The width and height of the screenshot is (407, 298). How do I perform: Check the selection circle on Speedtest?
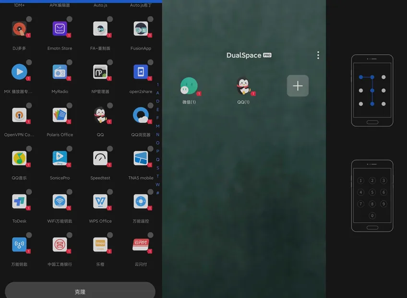[110, 148]
